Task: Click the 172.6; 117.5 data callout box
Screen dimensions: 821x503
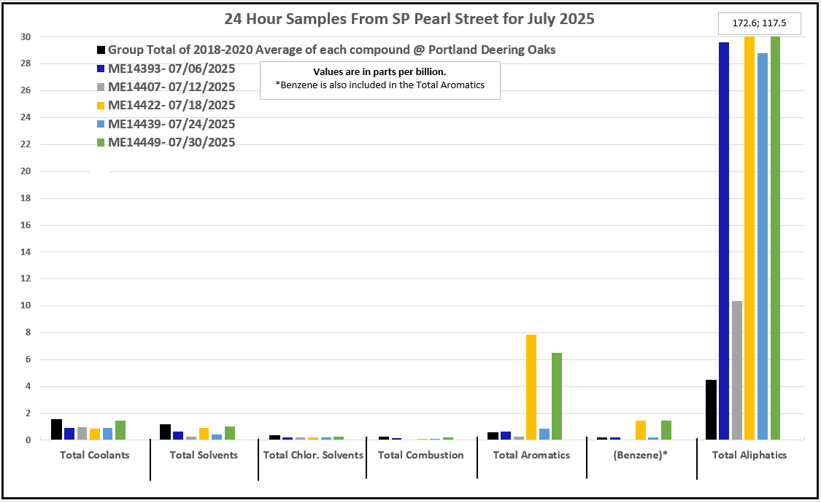Action: click(760, 24)
